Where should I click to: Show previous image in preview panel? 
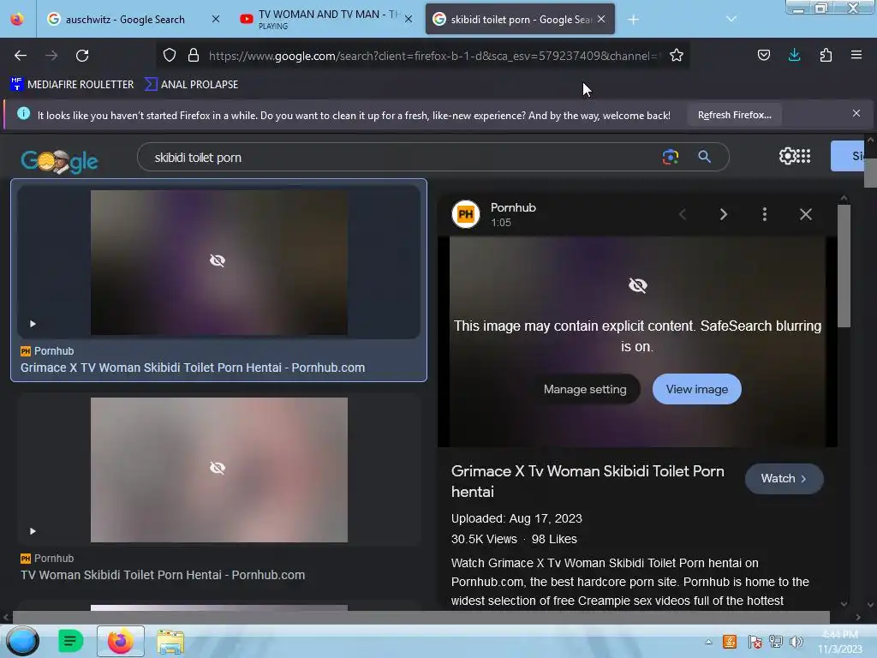[x=683, y=214]
